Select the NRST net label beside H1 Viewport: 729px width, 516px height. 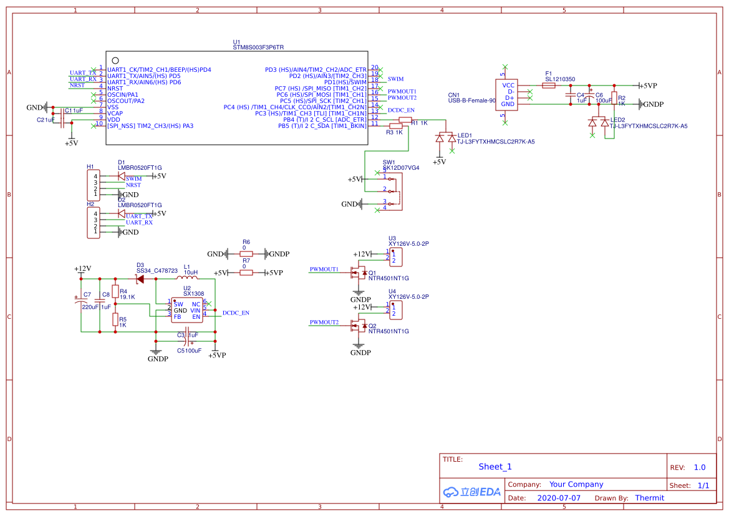tap(133, 185)
